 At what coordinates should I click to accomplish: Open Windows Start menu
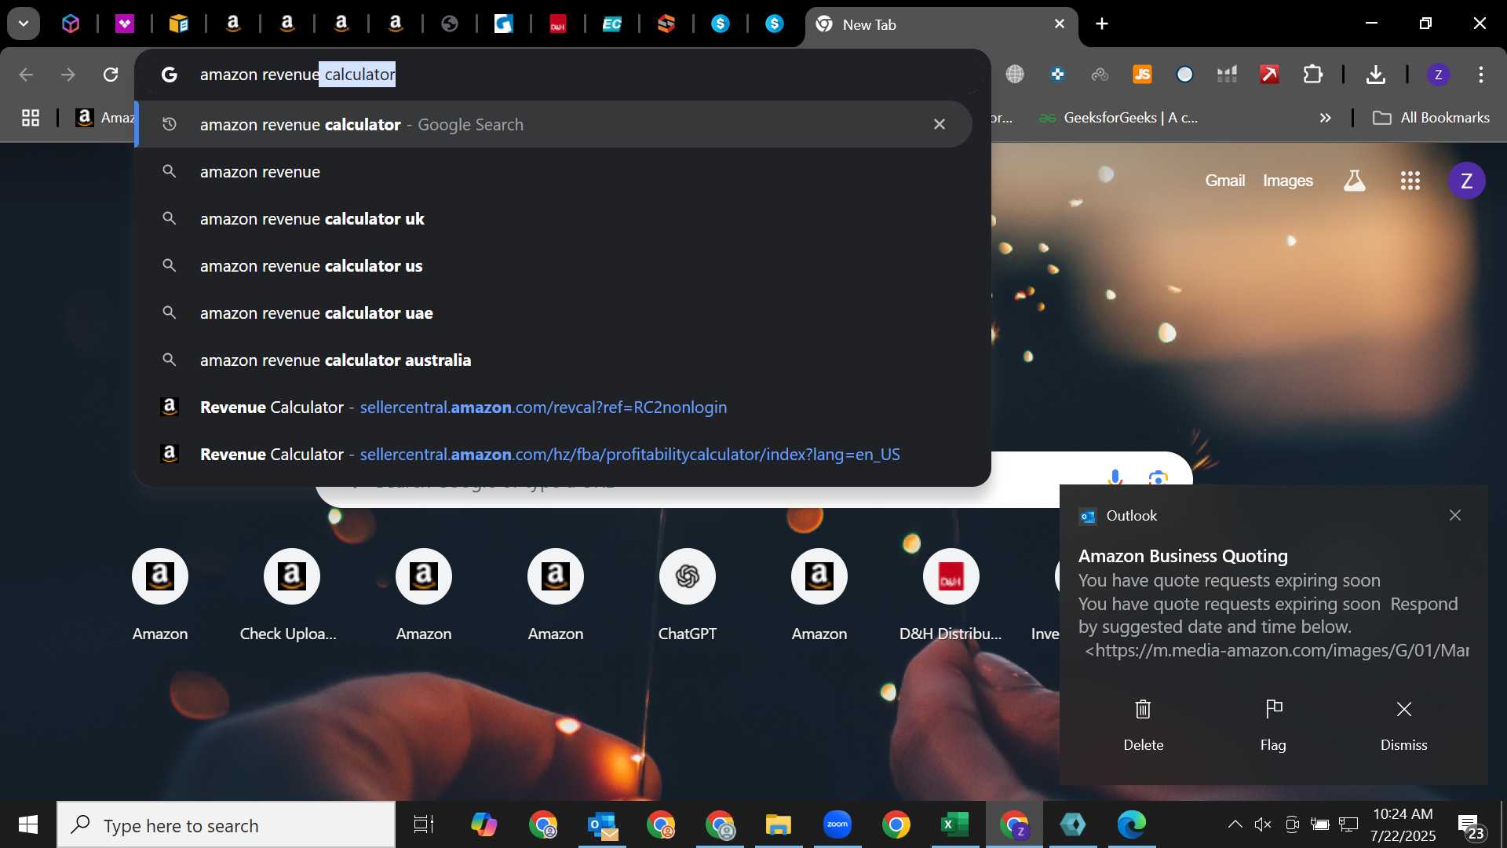click(x=28, y=824)
